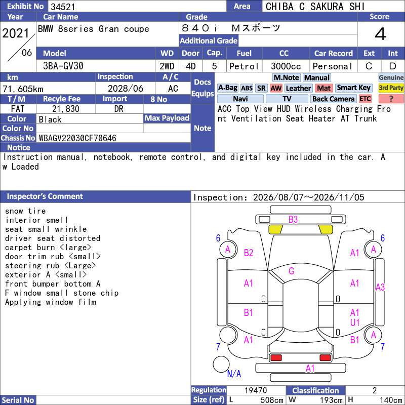The height and width of the screenshot is (405, 405).
Task: Click the Navi equipment badge
Action: [x=240, y=99]
